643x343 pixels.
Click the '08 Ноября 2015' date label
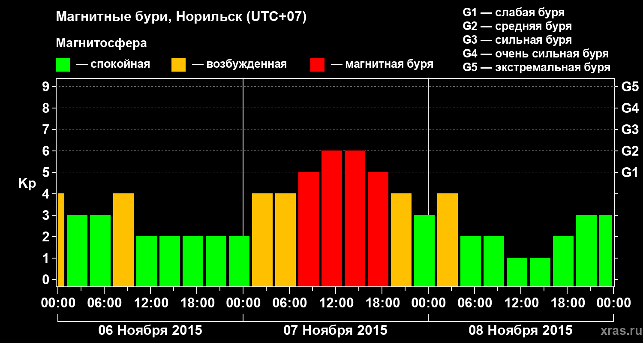(x=520, y=331)
